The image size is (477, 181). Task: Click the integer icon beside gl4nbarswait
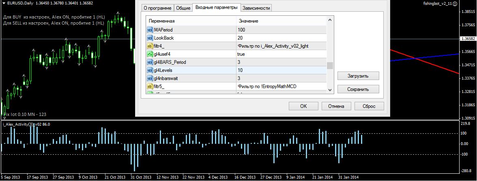(150, 78)
